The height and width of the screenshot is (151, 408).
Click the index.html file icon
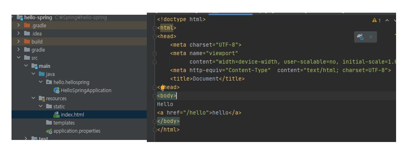pos(56,115)
